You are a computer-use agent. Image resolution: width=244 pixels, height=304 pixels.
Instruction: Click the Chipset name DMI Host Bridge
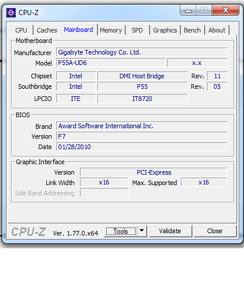[x=142, y=76]
